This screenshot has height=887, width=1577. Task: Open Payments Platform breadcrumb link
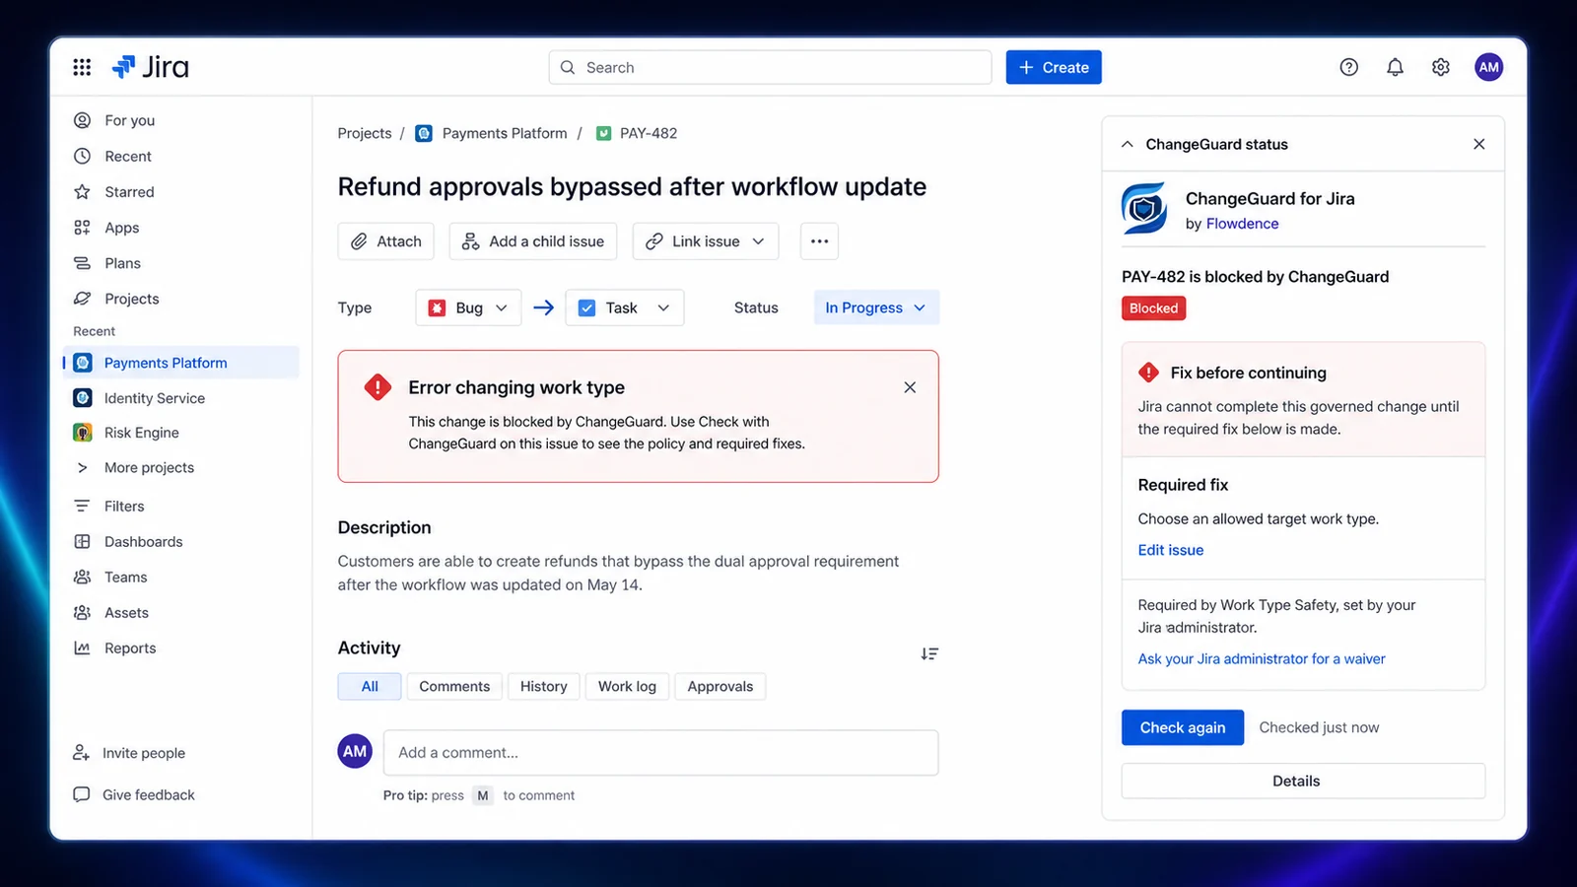point(505,133)
